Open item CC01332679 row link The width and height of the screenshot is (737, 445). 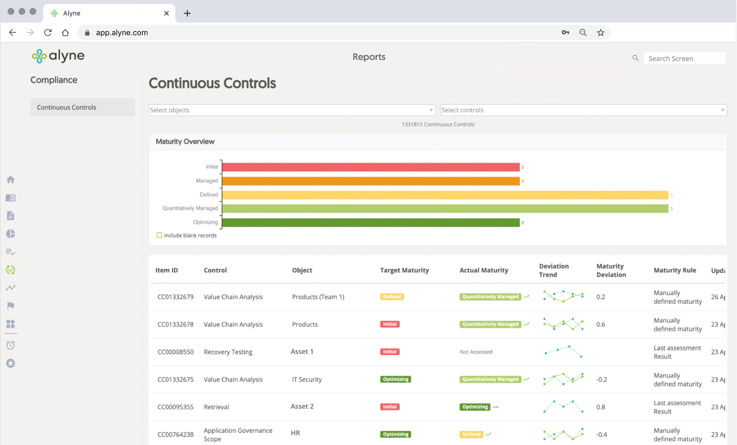click(175, 297)
